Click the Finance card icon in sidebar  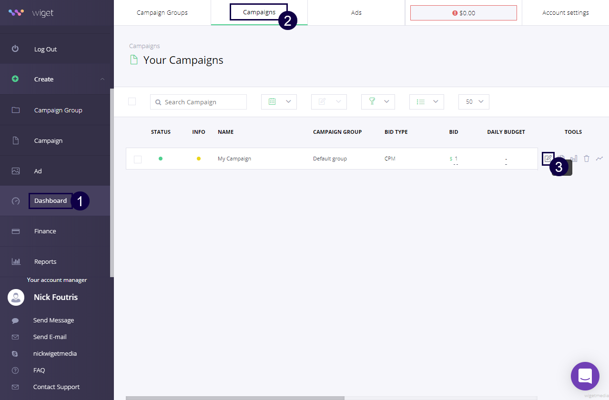tap(16, 231)
